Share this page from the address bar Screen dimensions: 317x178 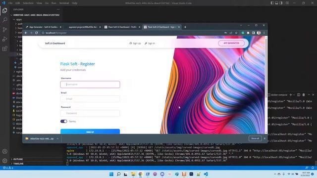[231, 33]
